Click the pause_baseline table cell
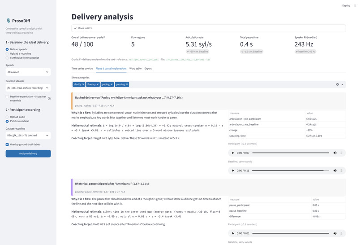This screenshot has width=361, height=245. pos(270,211)
